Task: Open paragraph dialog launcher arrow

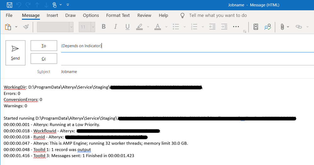Action: coord(245,31)
